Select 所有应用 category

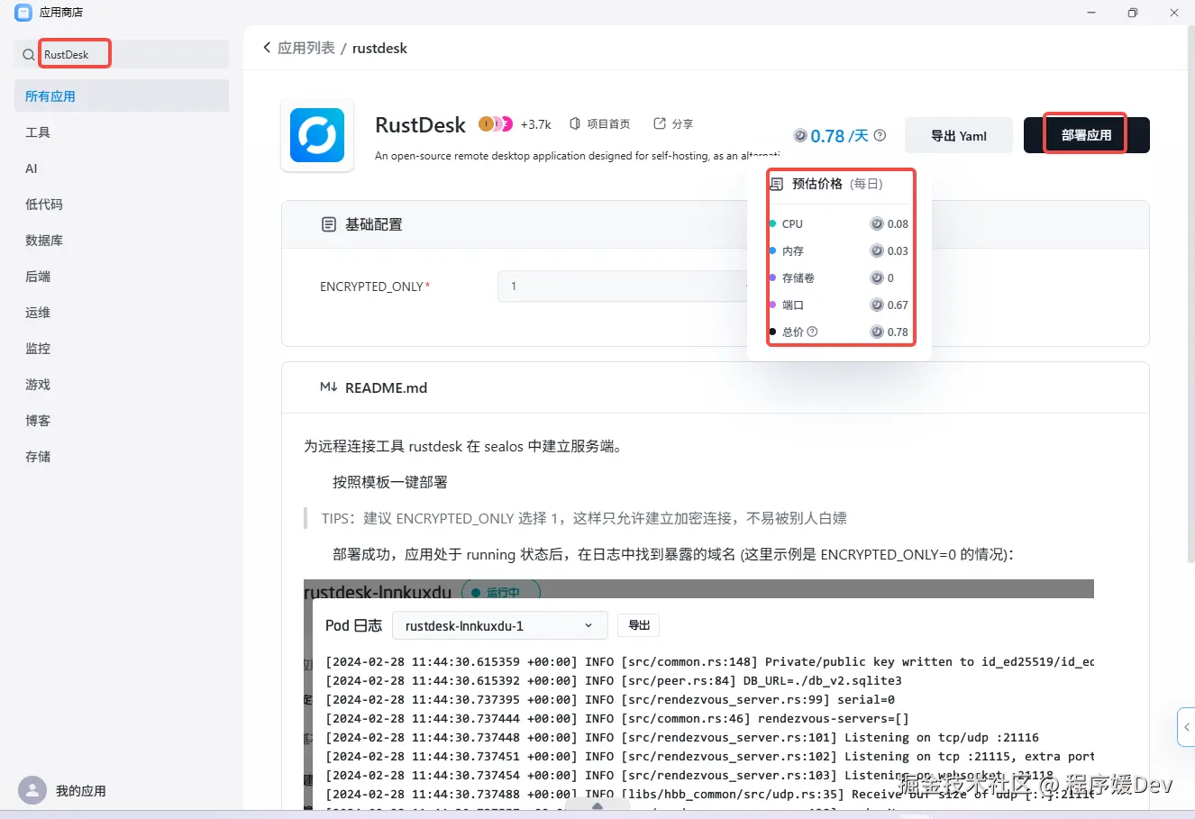(122, 96)
